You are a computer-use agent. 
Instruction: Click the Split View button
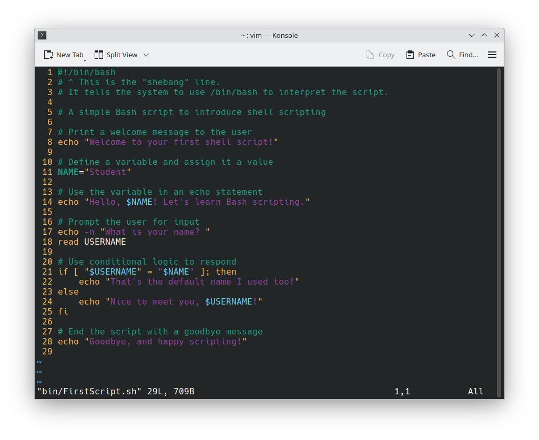116,55
